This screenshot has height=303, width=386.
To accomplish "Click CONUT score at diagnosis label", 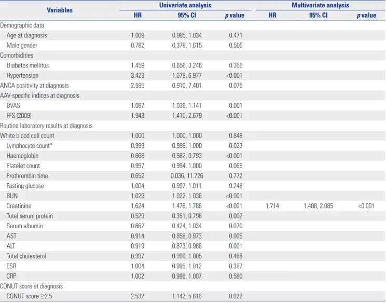I will (x=31, y=286).
